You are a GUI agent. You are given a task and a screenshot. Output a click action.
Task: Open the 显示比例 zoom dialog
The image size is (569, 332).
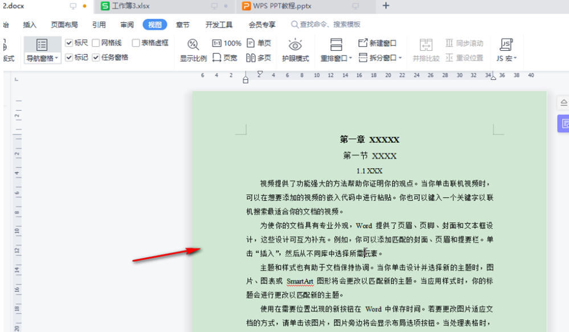click(x=193, y=50)
